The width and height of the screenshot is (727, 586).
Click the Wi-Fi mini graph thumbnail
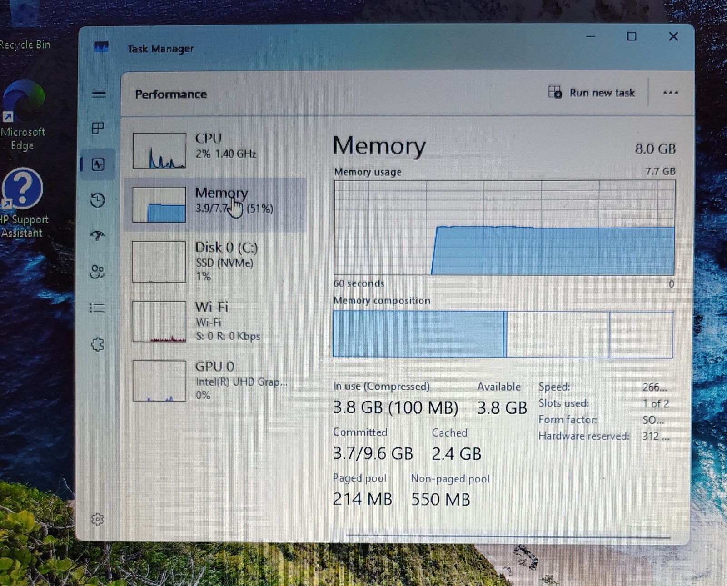coord(159,321)
